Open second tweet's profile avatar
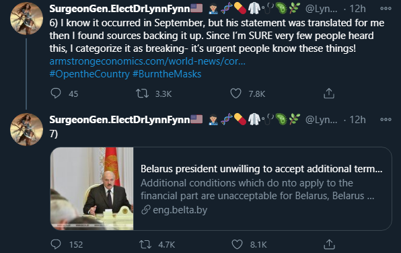 point(26,129)
